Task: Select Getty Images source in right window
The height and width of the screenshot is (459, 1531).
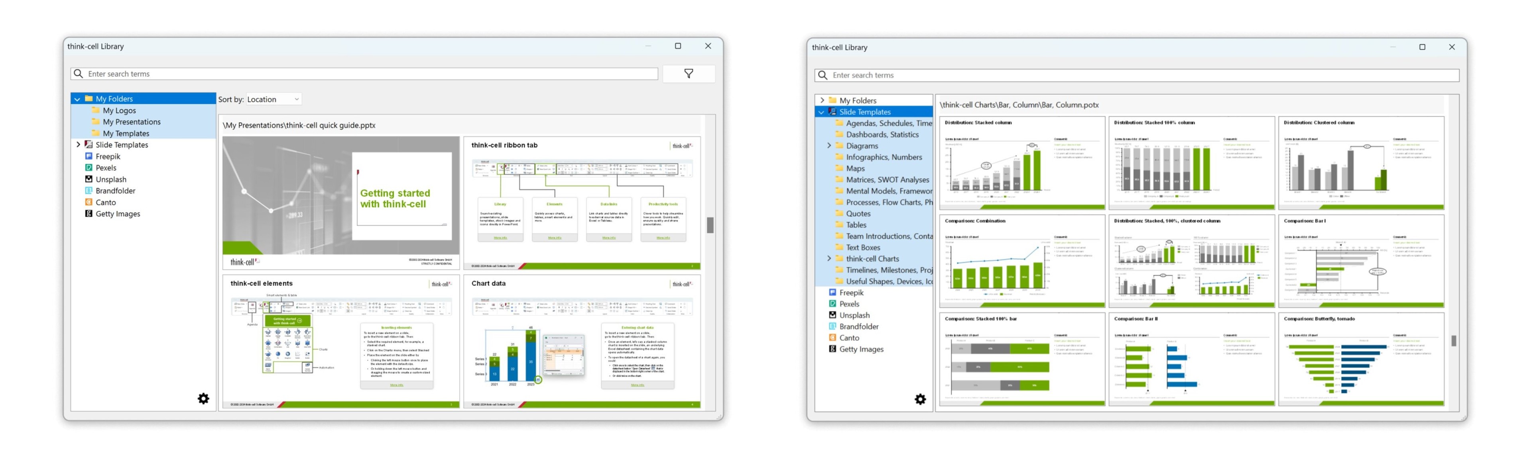Action: click(861, 349)
